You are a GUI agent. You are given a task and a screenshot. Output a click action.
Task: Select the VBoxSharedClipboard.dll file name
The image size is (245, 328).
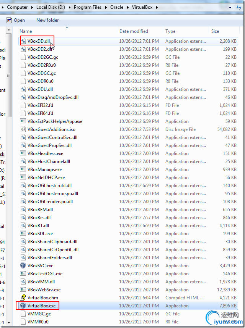coord(52,242)
